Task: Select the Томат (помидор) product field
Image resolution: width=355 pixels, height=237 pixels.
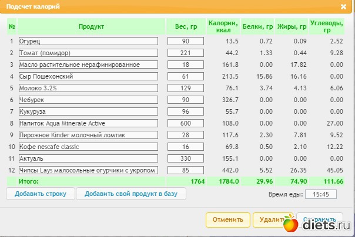Action: click(88, 53)
